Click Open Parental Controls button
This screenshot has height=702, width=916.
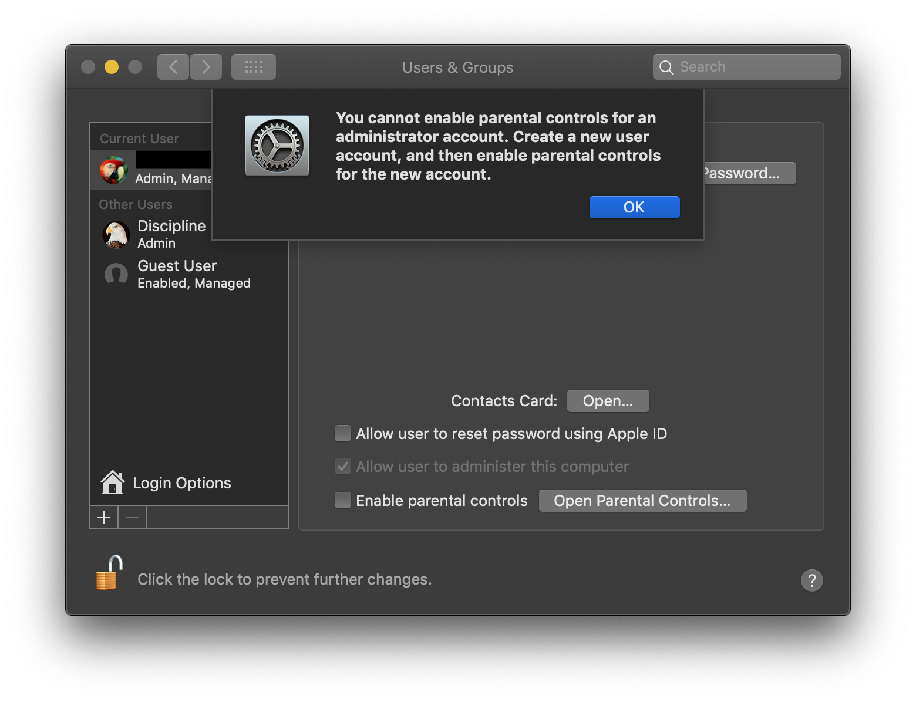coord(643,501)
